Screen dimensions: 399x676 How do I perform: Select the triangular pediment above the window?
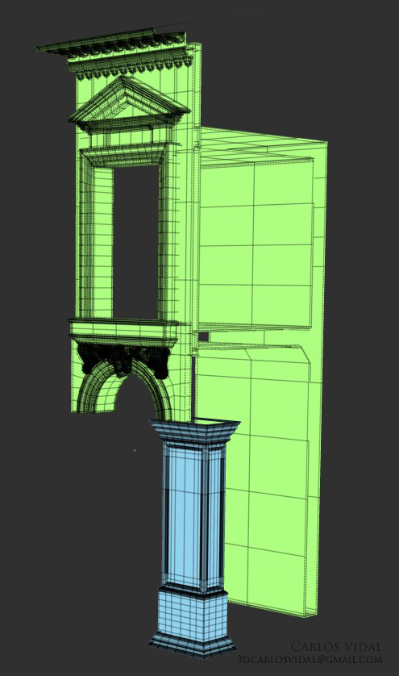(128, 103)
